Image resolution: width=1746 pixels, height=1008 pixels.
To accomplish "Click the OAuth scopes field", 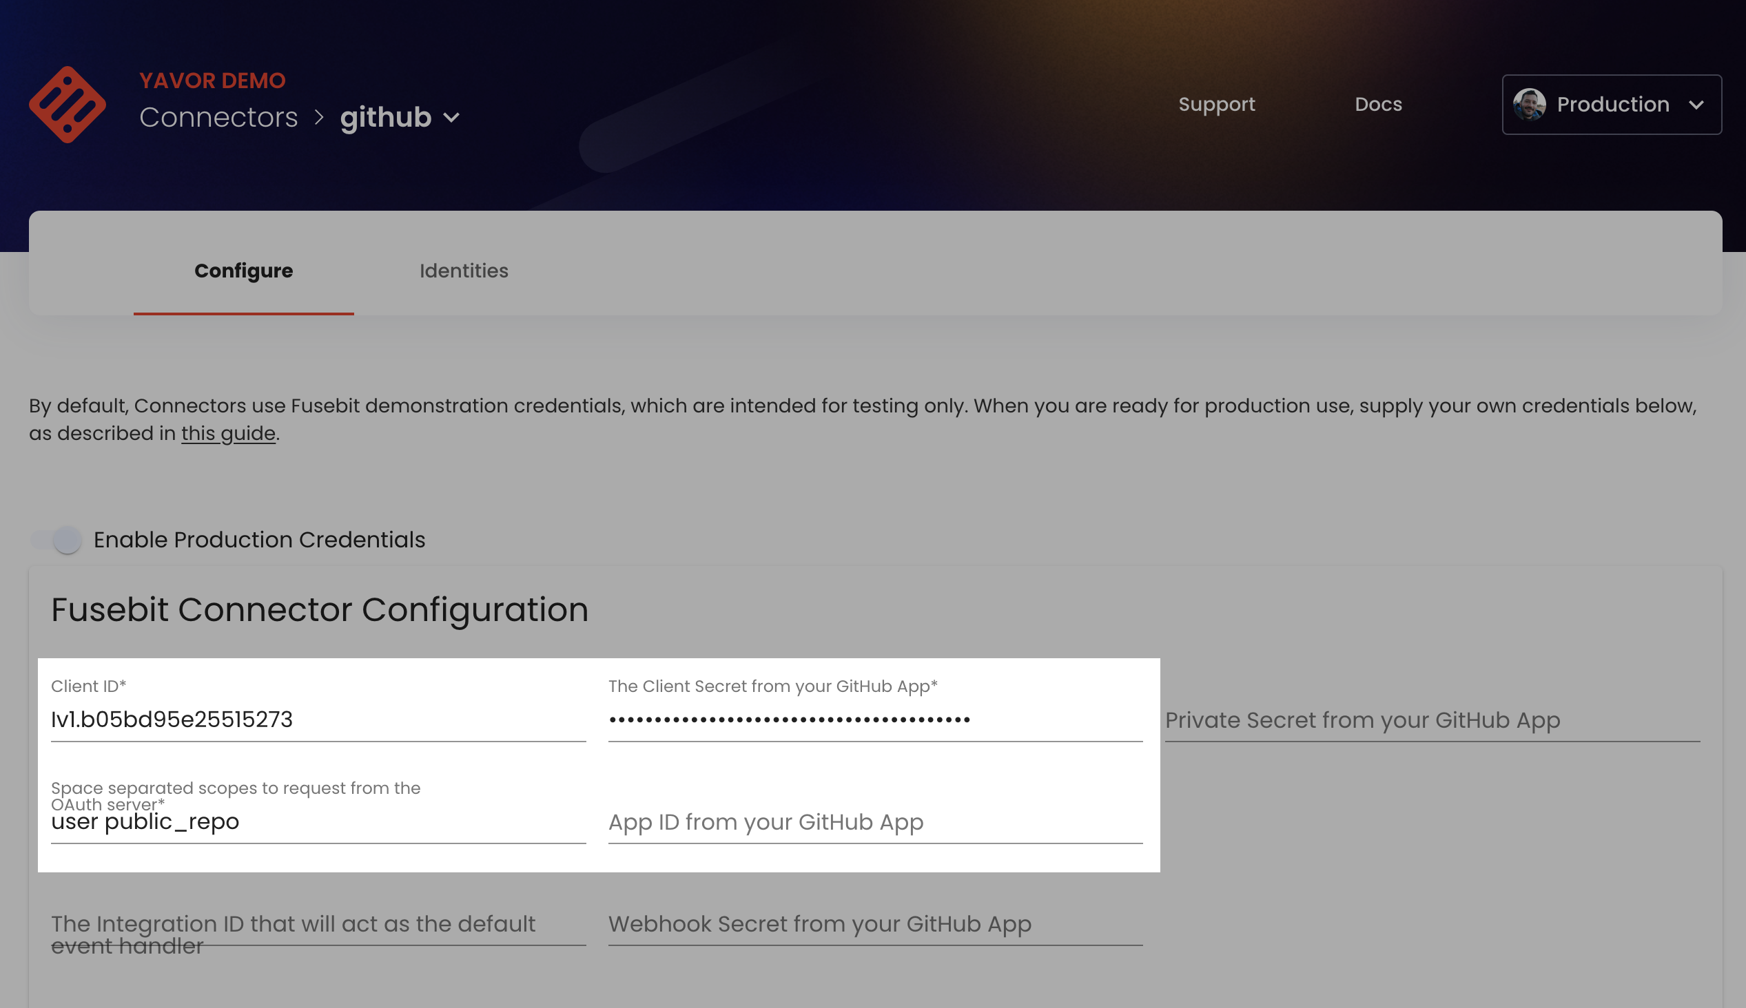I will (318, 822).
